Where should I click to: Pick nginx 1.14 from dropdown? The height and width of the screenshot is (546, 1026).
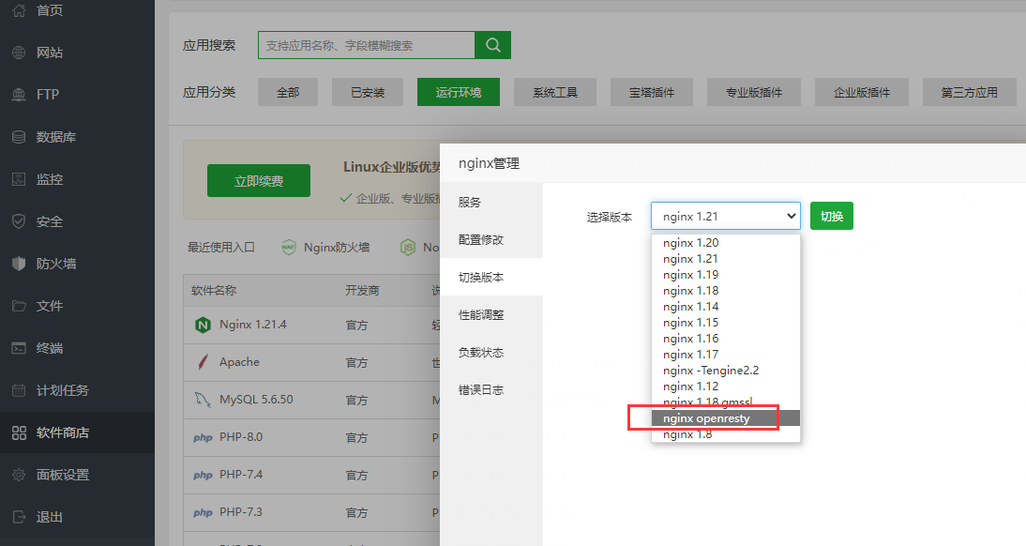[x=726, y=307]
